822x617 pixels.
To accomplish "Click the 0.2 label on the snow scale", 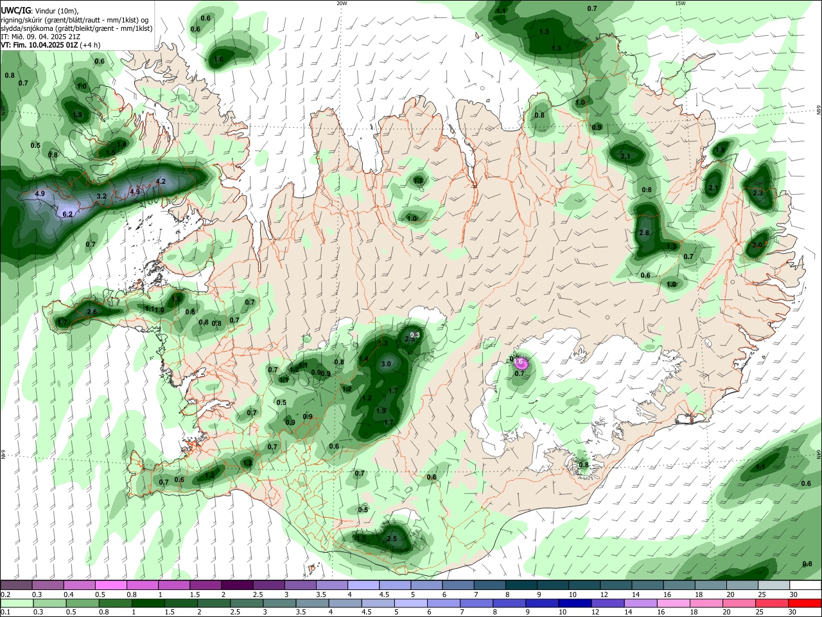I will click(5, 595).
